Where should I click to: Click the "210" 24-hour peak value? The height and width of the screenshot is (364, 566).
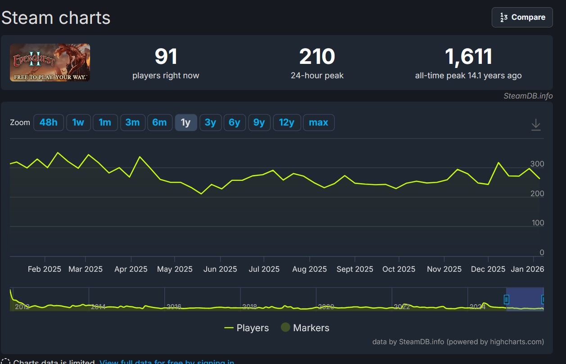(317, 57)
